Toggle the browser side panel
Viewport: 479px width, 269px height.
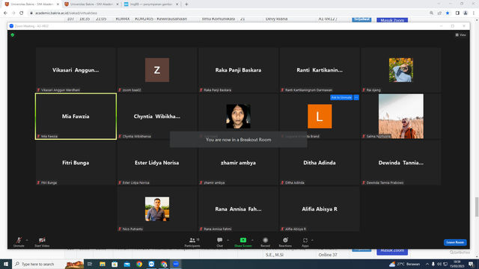click(x=457, y=13)
